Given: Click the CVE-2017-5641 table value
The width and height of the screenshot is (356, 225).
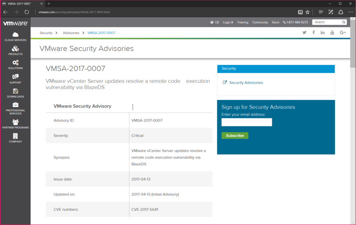Looking at the screenshot, I should tap(145, 209).
